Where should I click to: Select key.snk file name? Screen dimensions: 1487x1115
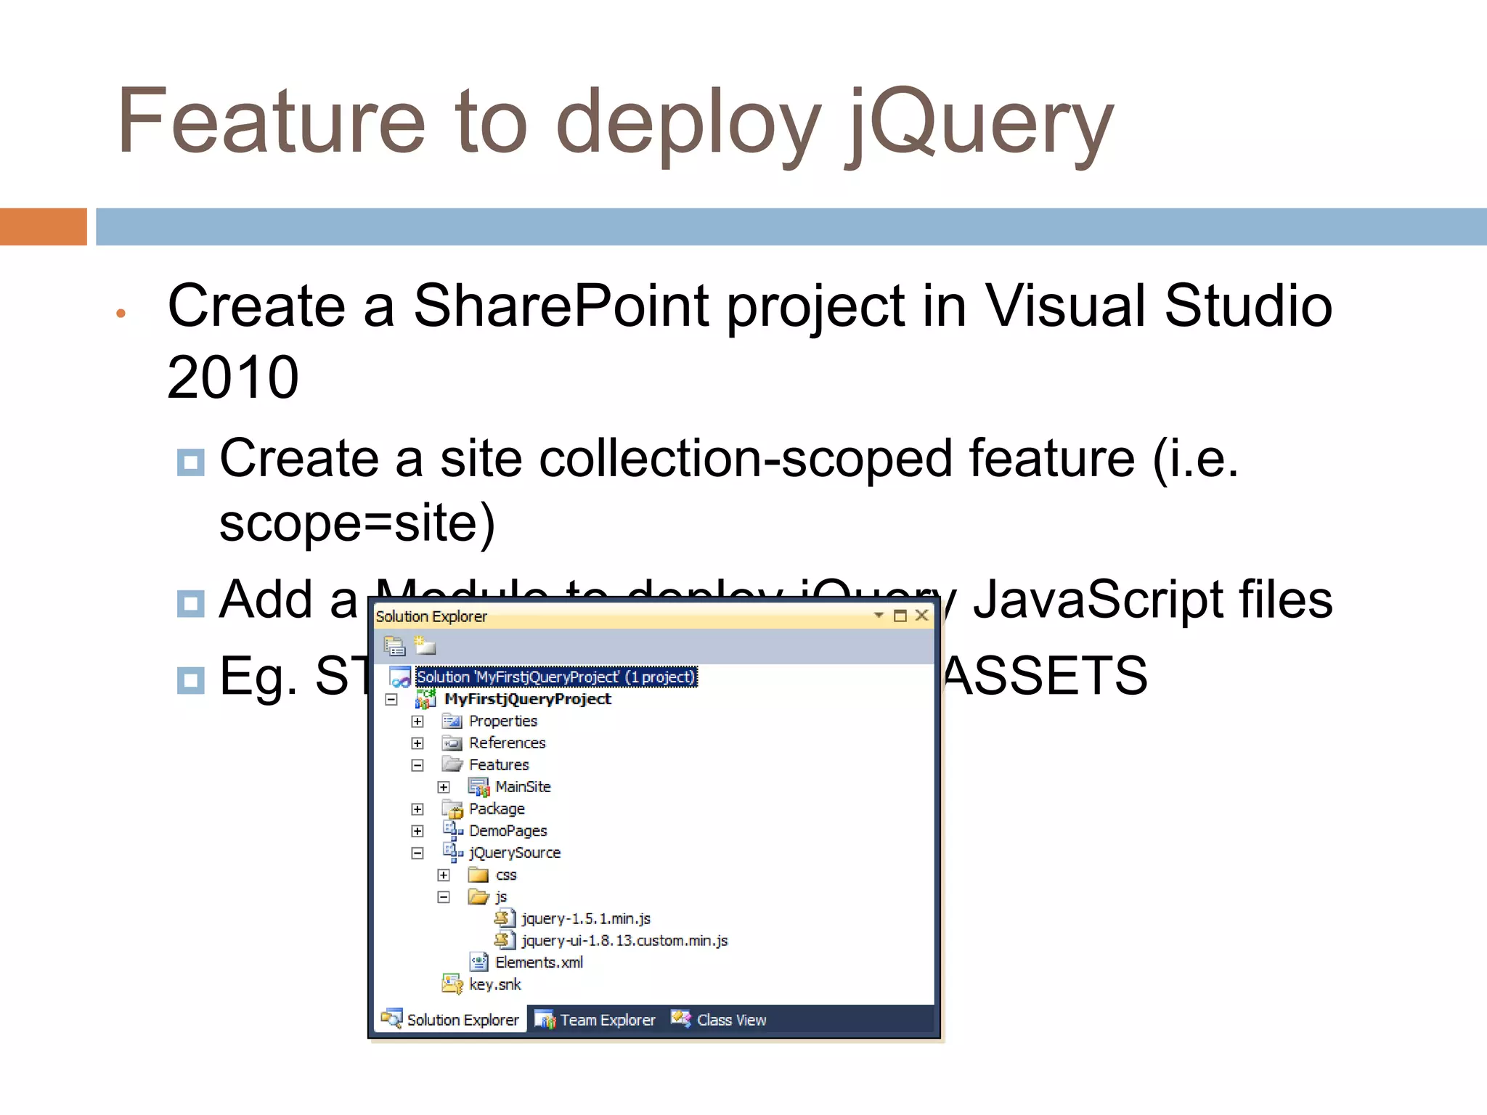coord(495,984)
